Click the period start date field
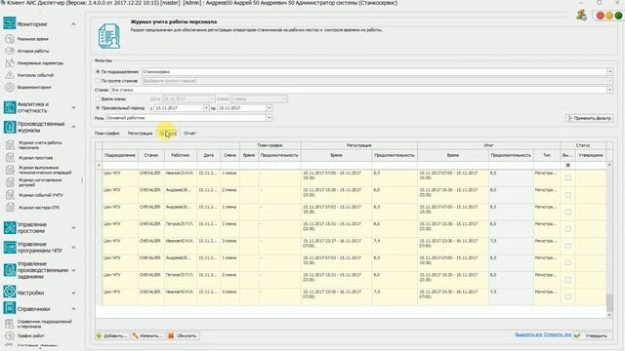625x351 pixels. pyautogui.click(x=179, y=108)
